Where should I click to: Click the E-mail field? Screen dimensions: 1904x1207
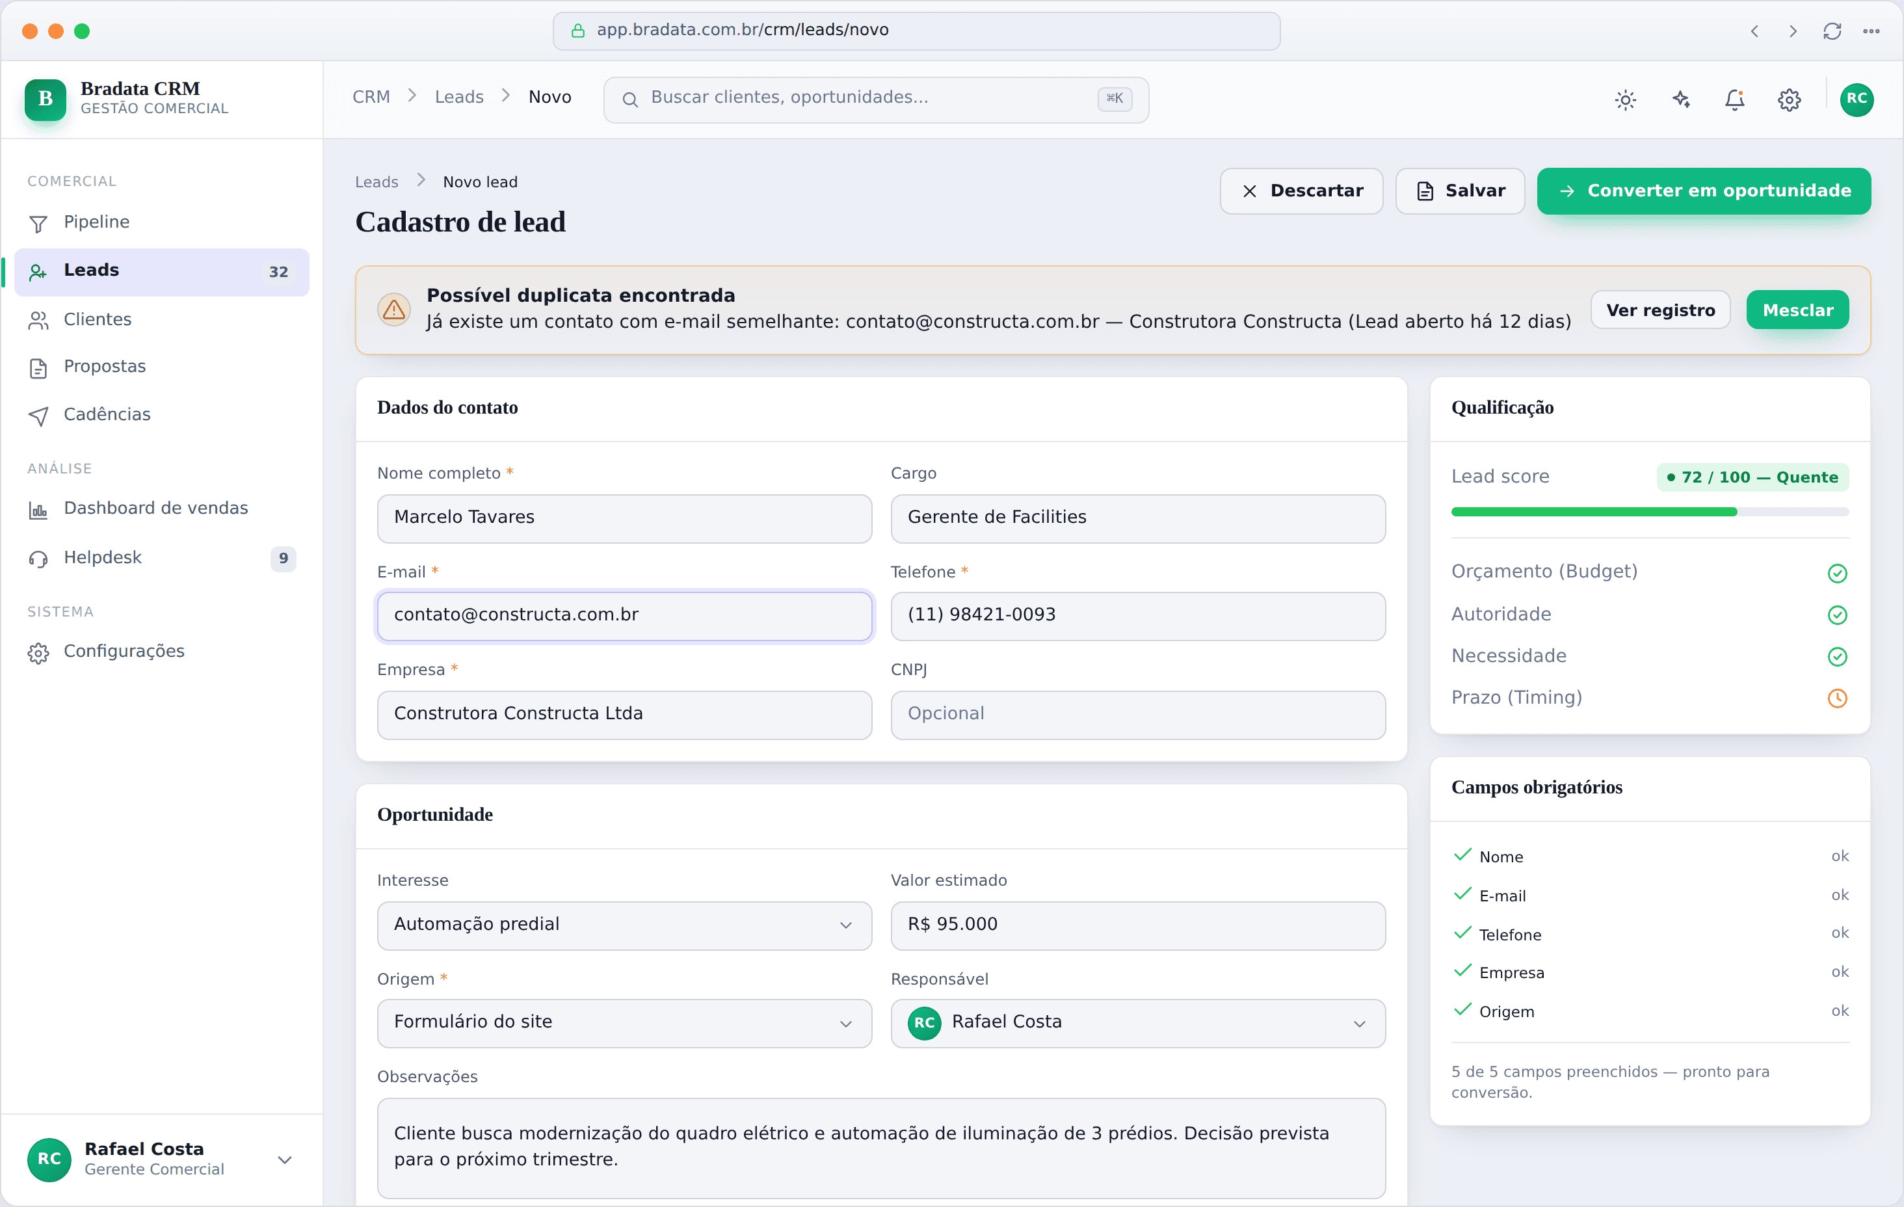tap(624, 616)
